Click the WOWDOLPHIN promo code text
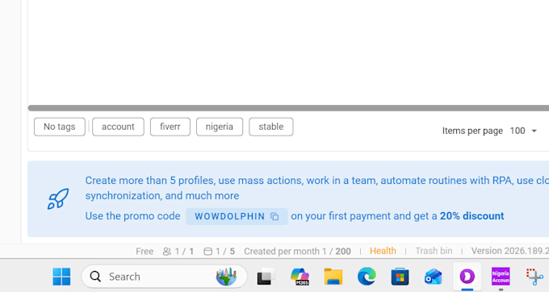Image resolution: width=549 pixels, height=292 pixels. coord(229,216)
